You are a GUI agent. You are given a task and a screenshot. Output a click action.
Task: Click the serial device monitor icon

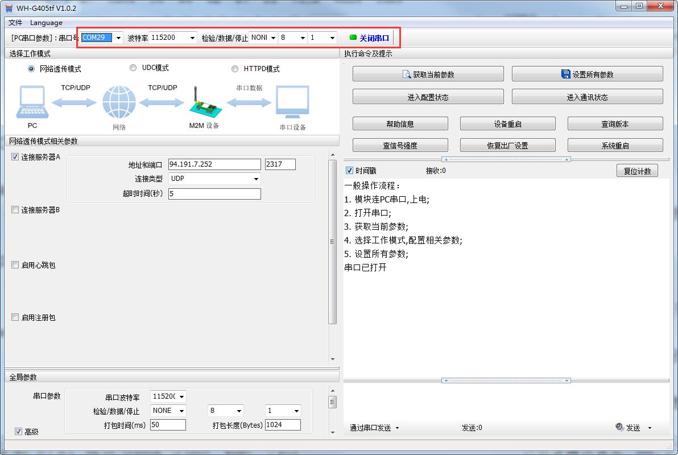pyautogui.click(x=292, y=102)
